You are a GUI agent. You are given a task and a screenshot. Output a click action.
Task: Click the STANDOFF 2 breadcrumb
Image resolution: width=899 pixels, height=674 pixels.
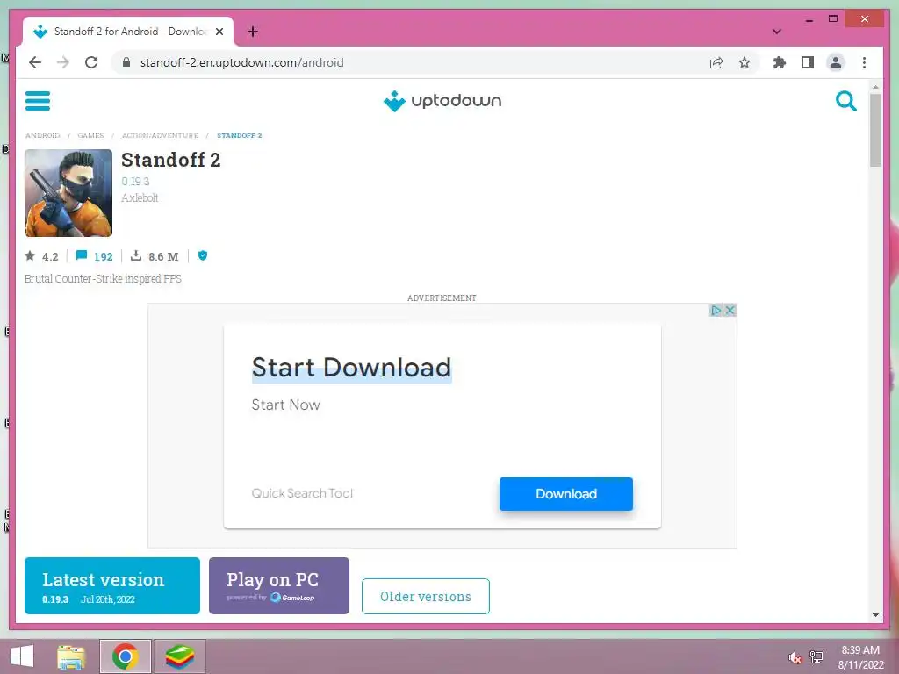coord(239,136)
